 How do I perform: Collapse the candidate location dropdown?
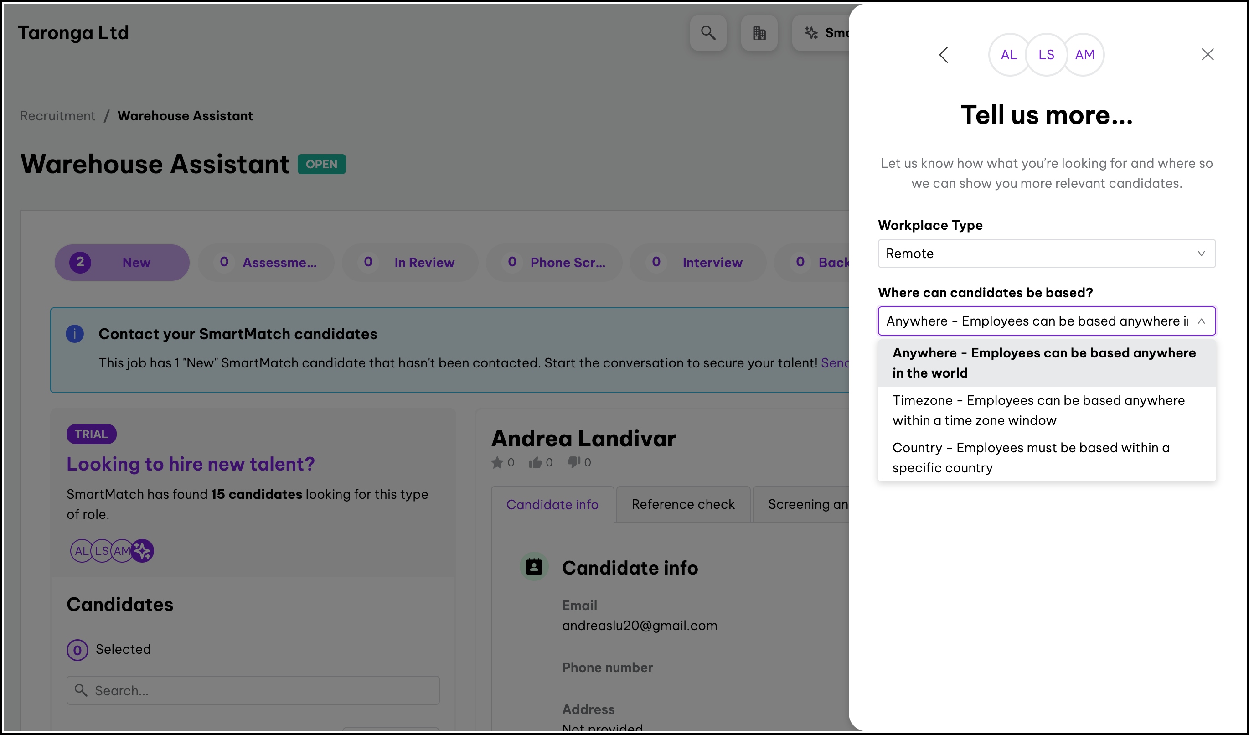pos(1201,321)
